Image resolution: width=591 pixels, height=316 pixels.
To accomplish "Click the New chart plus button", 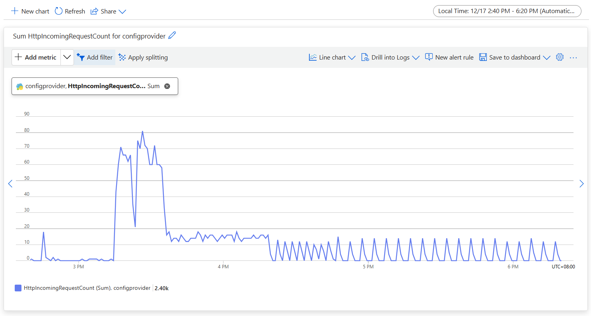I will click(30, 11).
